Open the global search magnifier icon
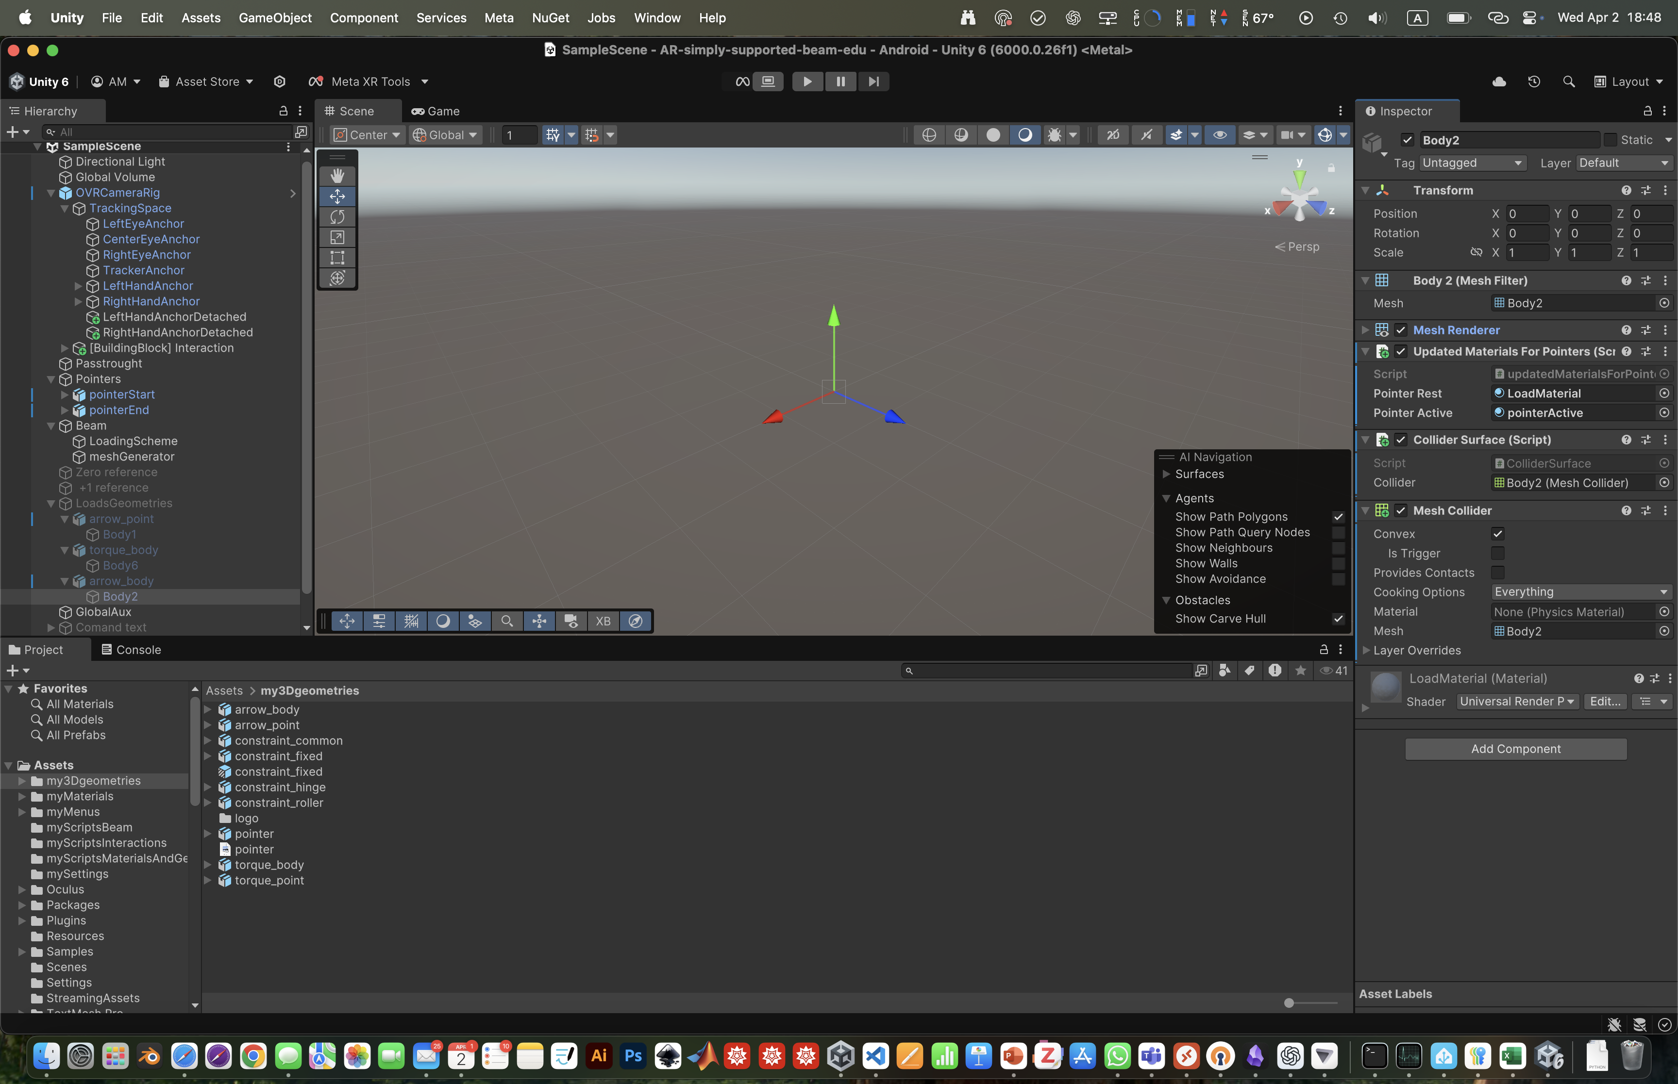 [1568, 82]
